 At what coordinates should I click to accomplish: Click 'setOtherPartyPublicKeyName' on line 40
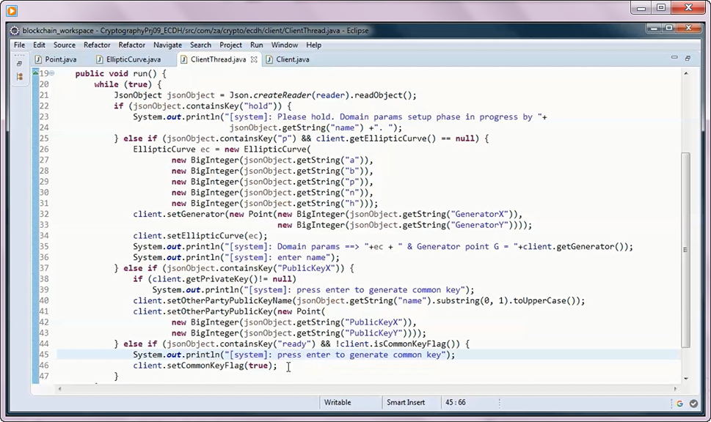(x=230, y=300)
